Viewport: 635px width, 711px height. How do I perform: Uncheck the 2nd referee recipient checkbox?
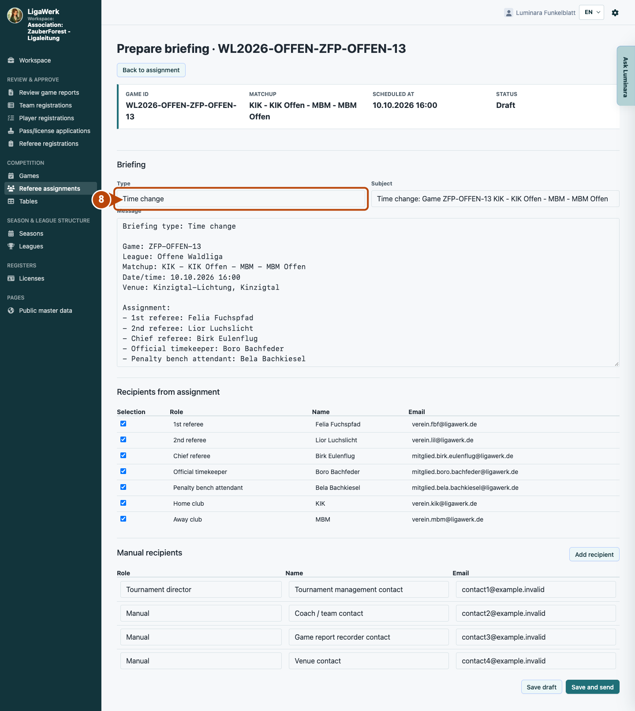pyautogui.click(x=123, y=440)
